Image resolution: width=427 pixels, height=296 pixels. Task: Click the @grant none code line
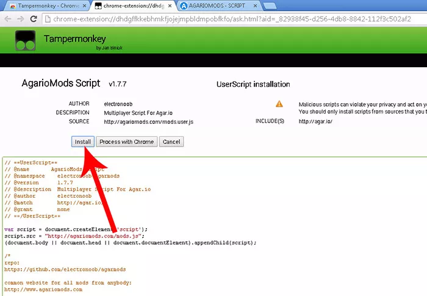(x=37, y=209)
